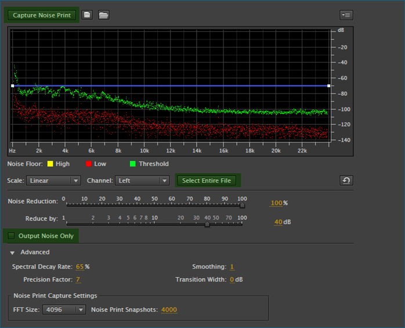Click the Noise Reduction 100 percent value
Screen dimensions: 405x328
276,203
